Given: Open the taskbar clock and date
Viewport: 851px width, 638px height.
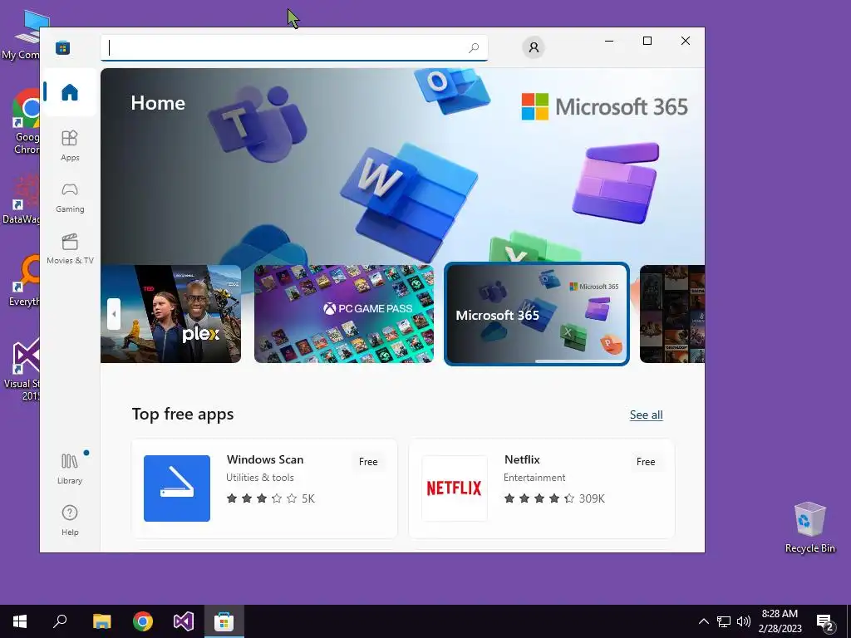Looking at the screenshot, I should pyautogui.click(x=780, y=621).
